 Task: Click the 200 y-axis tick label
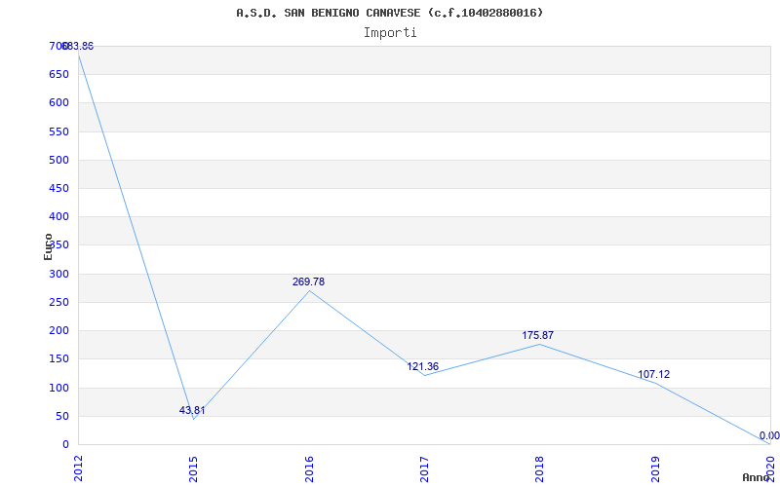coord(58,330)
